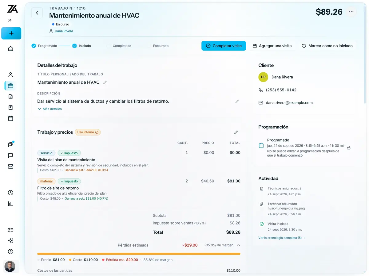Open the document icon in sidebar

coord(11,97)
